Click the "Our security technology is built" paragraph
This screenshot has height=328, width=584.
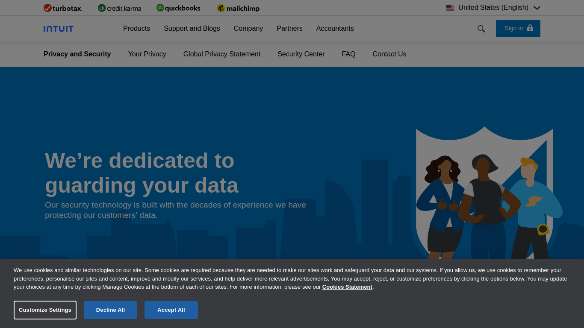(x=175, y=210)
